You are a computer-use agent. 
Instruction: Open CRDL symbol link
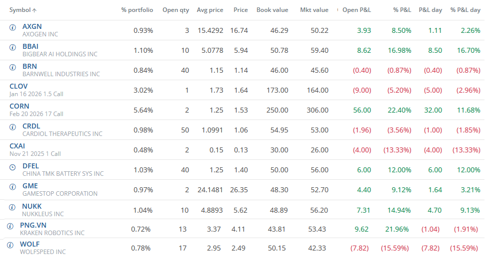(x=31, y=127)
